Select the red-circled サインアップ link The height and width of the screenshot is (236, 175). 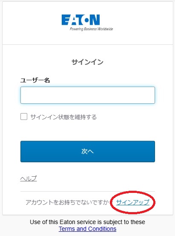pyautogui.click(x=133, y=202)
